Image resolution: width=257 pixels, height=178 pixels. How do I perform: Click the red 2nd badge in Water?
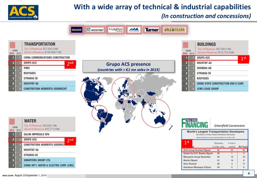(x=70, y=141)
